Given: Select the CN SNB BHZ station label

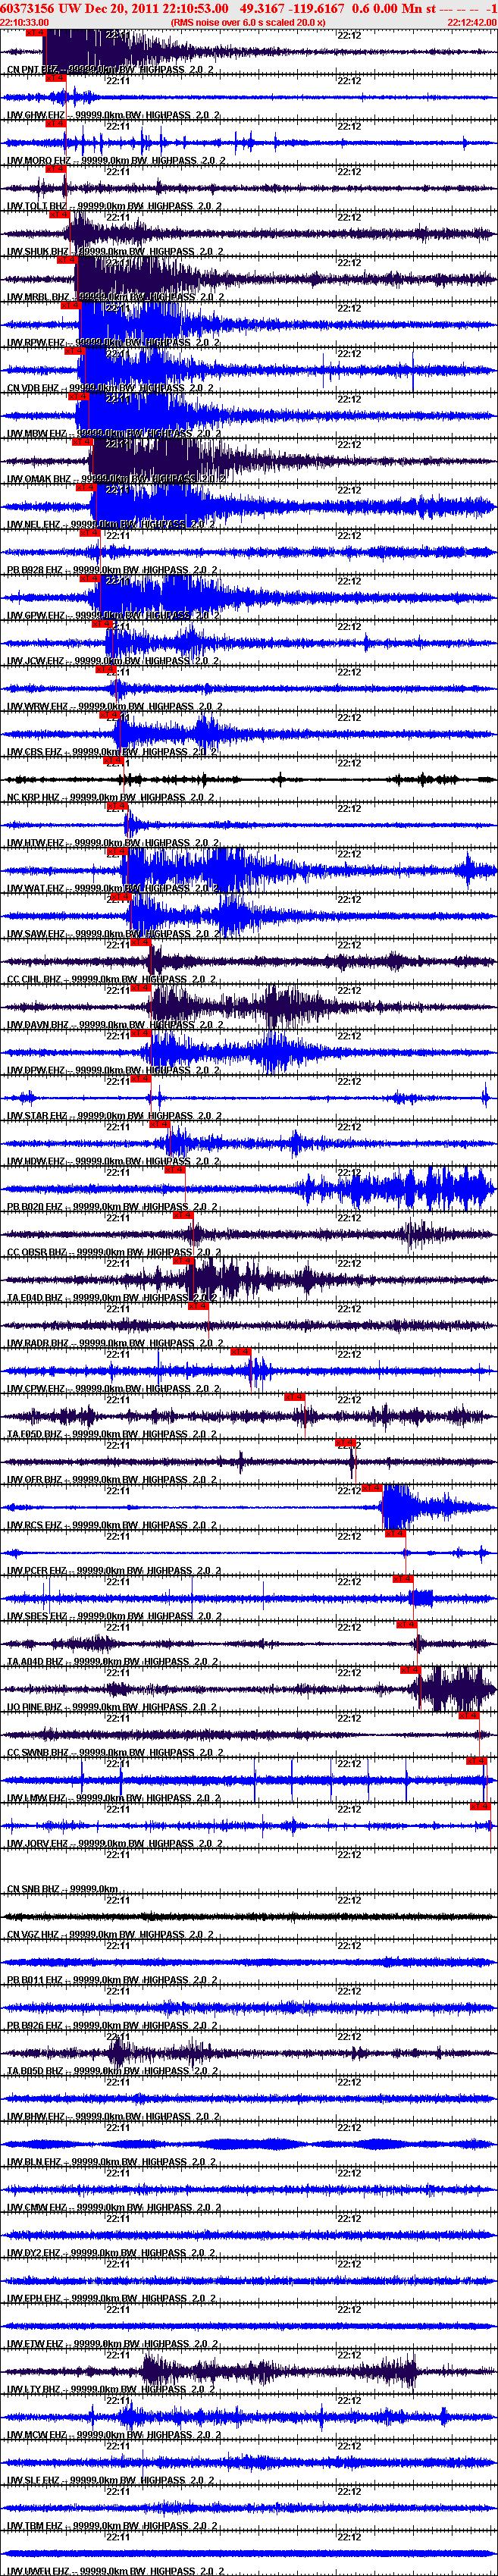Looking at the screenshot, I should coord(34,1890).
